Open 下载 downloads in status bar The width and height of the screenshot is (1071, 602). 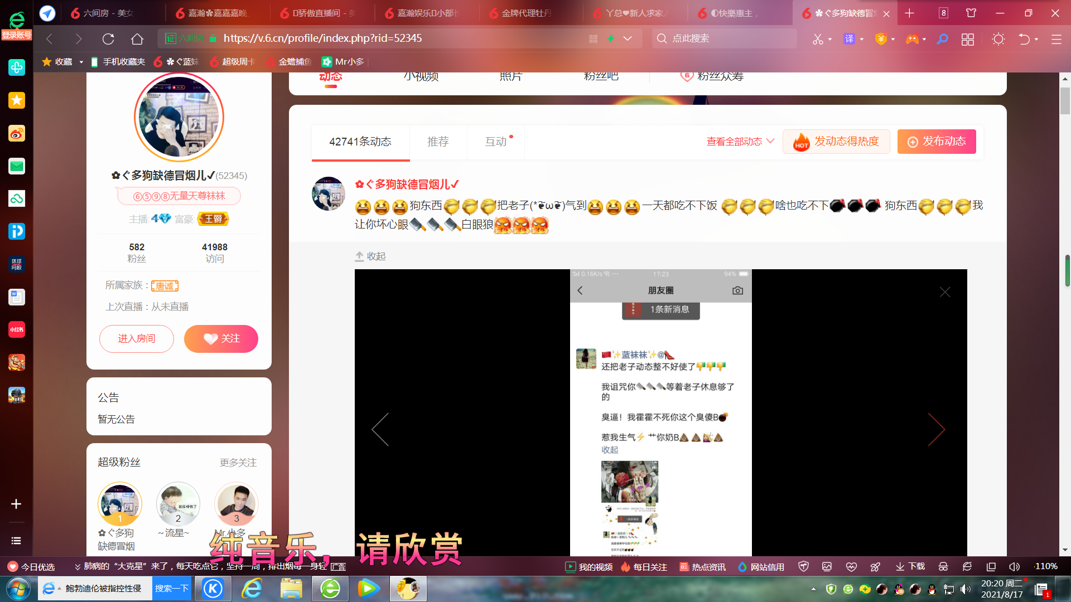[910, 567]
